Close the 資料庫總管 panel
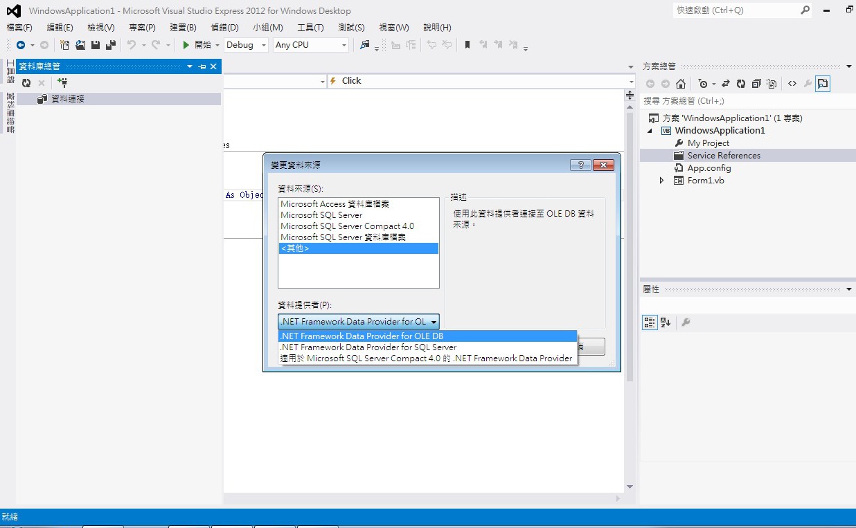Screen dimensions: 856x528 214,66
